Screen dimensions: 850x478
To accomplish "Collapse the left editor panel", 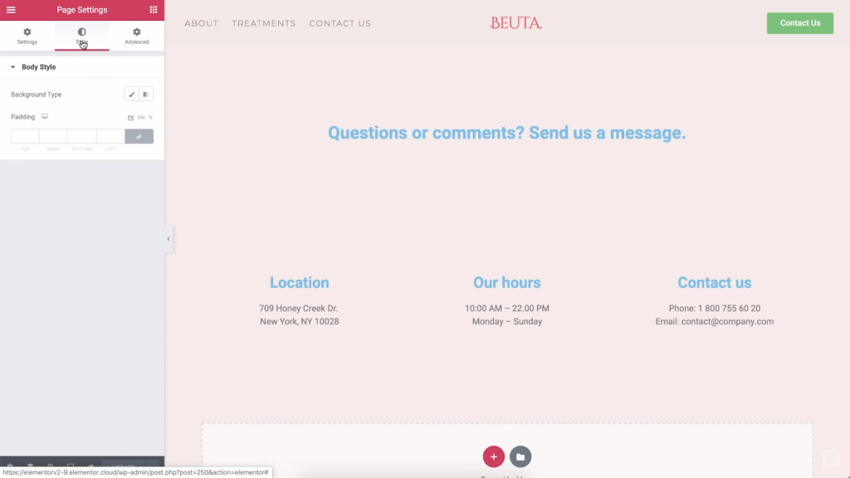I will point(169,239).
